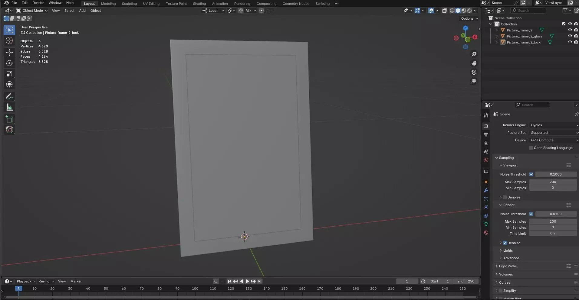
Task: Switch to rendered viewport shading
Action: 469,11
